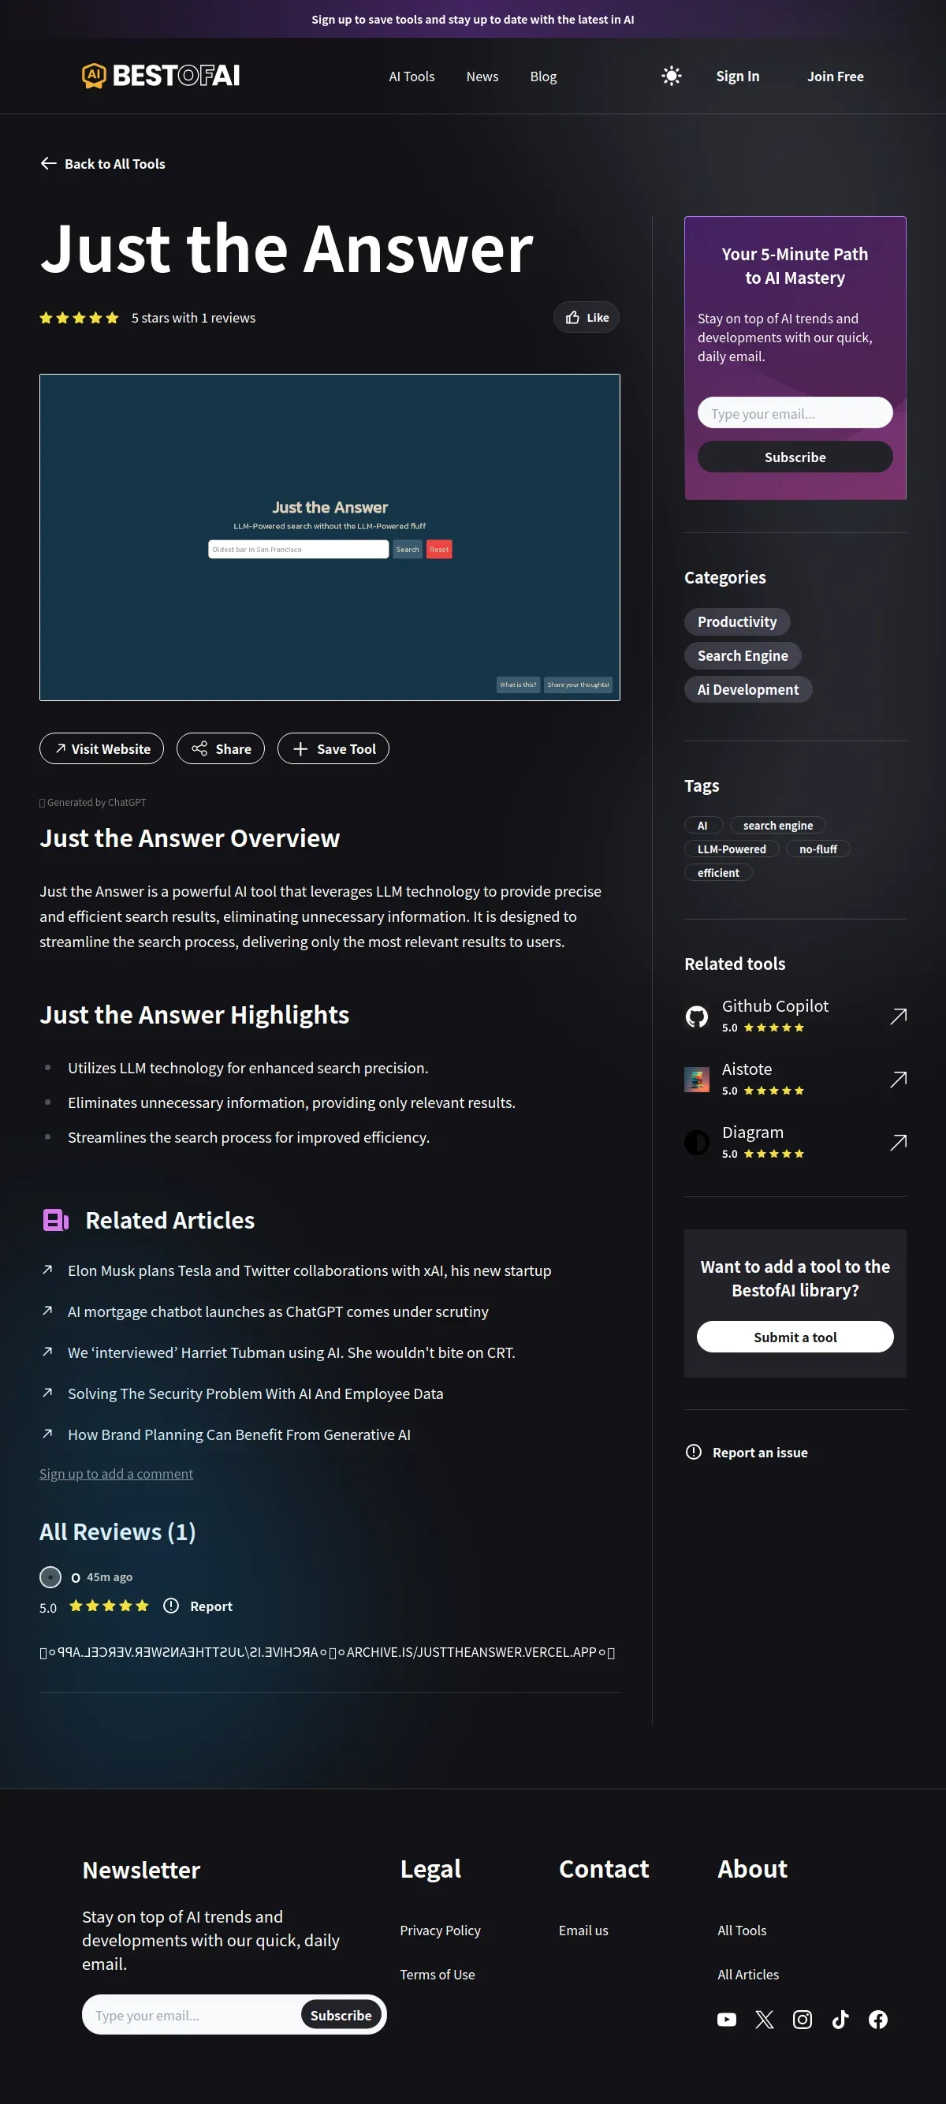Viewport: 946px width, 2104px height.
Task: Click the Aistote logo icon
Action: click(697, 1080)
